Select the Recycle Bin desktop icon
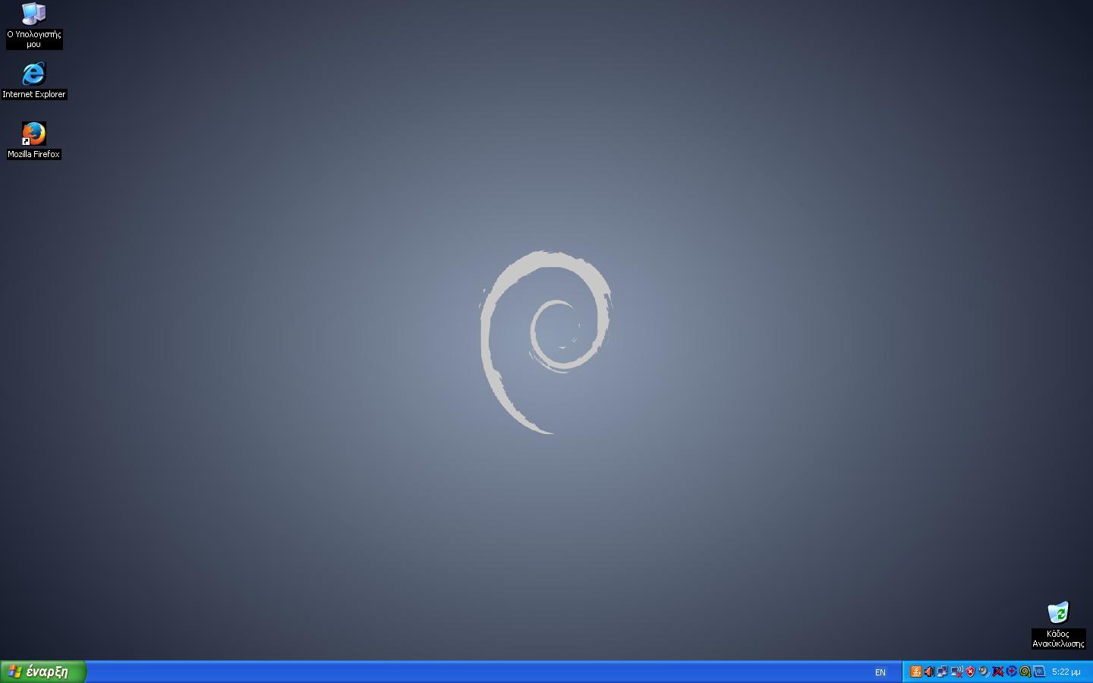 click(1058, 612)
